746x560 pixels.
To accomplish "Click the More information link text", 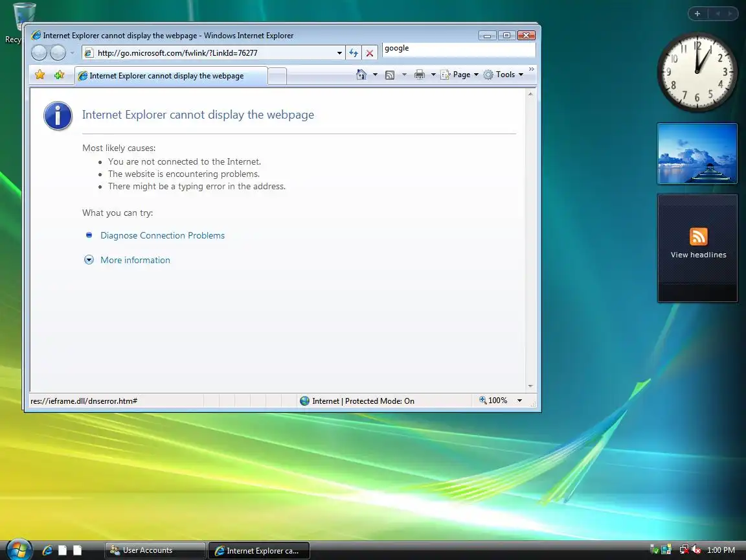I will tap(135, 260).
